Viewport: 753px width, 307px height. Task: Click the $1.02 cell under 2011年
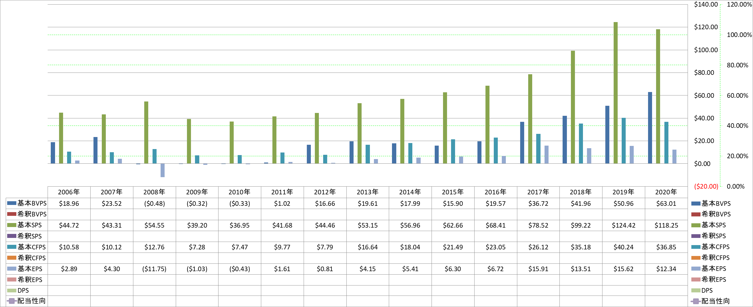(x=282, y=203)
